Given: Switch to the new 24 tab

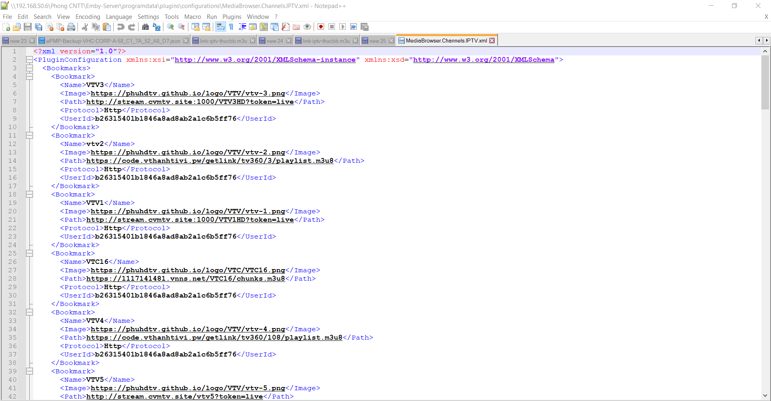Looking at the screenshot, I should (275, 41).
